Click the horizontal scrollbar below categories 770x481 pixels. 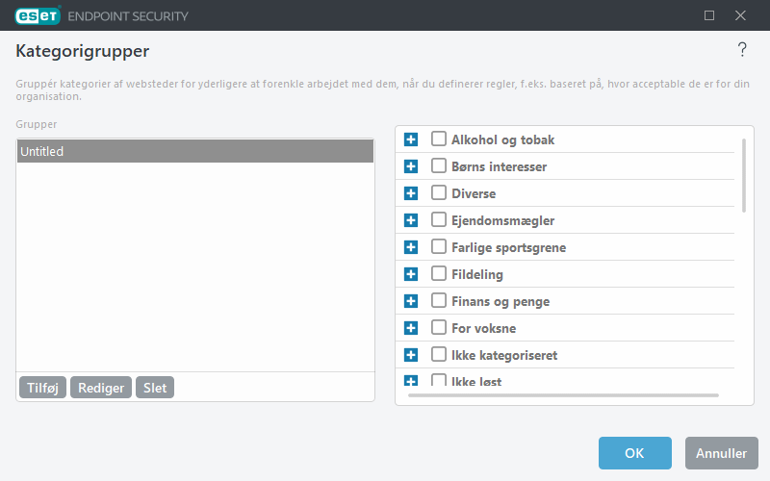(563, 394)
